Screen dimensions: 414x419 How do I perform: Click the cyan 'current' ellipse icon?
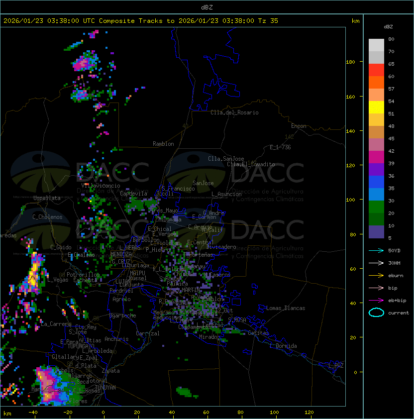point(376,313)
